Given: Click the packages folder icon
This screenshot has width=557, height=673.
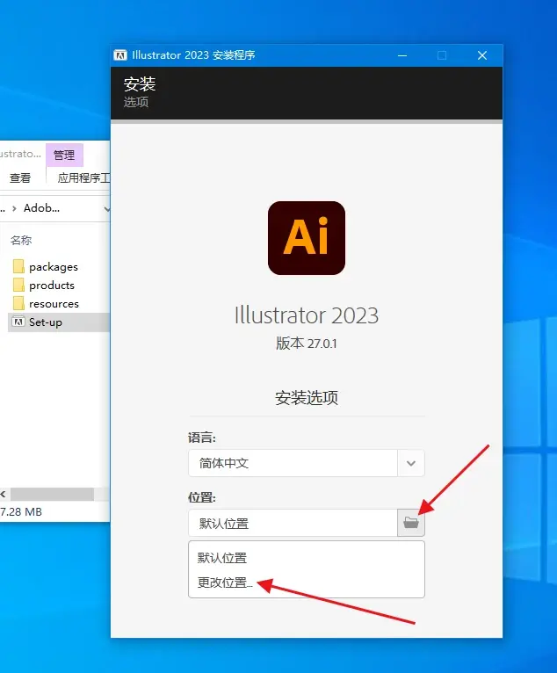Looking at the screenshot, I should 18,266.
